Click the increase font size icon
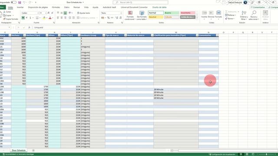Image resolution: width=278 pixels, height=156 pixels. pyautogui.click(x=49, y=13)
